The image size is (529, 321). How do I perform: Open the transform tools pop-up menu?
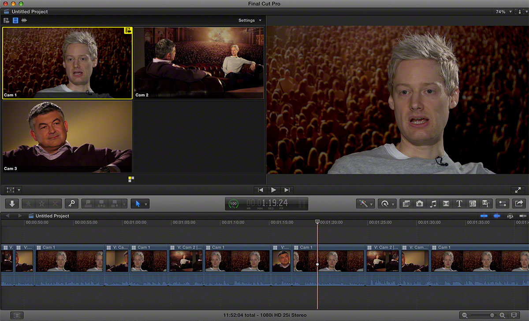click(x=13, y=190)
